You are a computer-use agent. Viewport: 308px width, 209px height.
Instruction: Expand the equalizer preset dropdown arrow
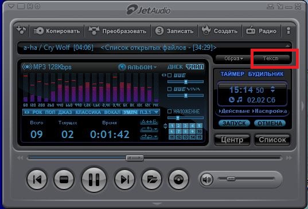(x=157, y=112)
